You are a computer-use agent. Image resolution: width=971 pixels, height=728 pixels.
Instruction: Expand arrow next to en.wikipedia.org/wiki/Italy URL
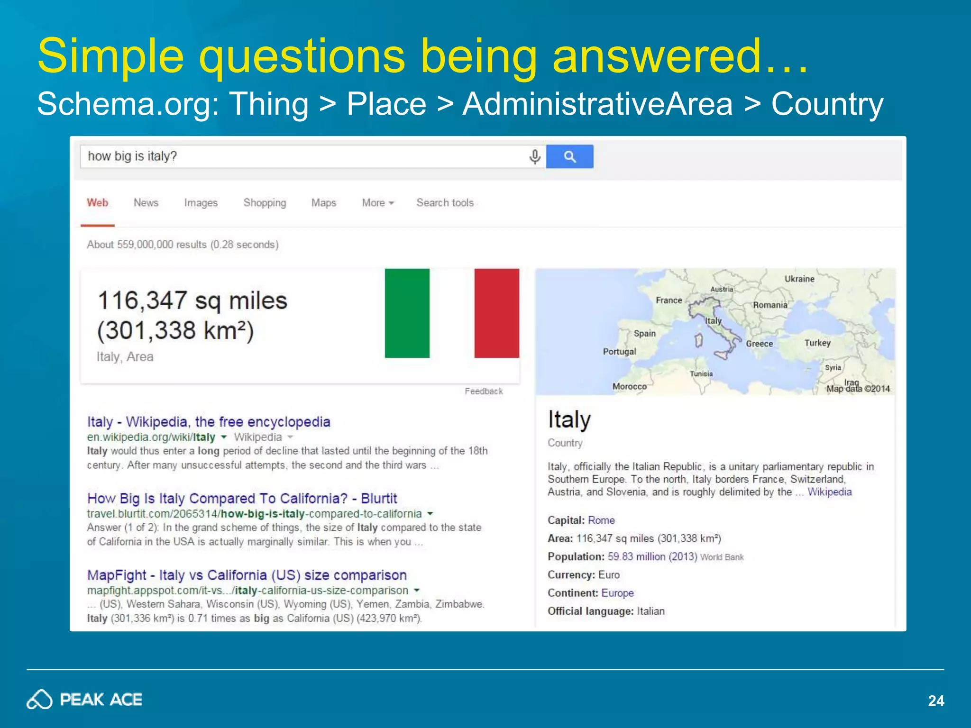[224, 437]
